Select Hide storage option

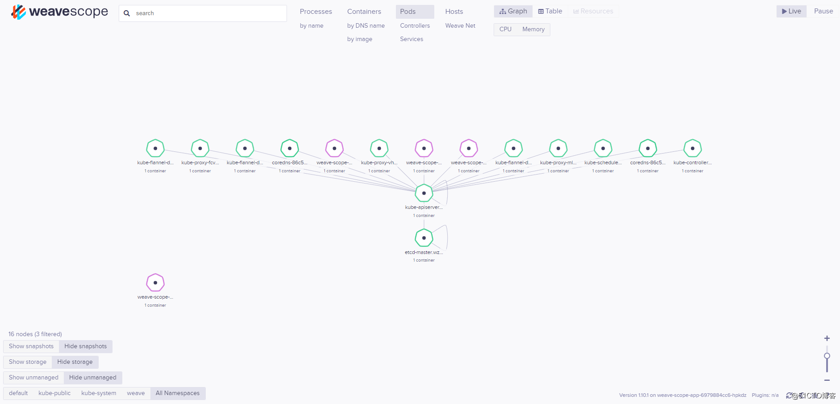(x=75, y=362)
